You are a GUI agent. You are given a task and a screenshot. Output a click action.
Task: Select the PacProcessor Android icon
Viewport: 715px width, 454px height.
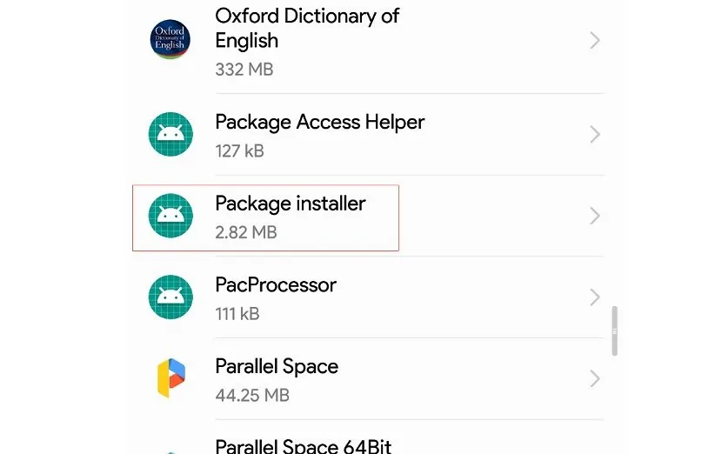pyautogui.click(x=170, y=297)
